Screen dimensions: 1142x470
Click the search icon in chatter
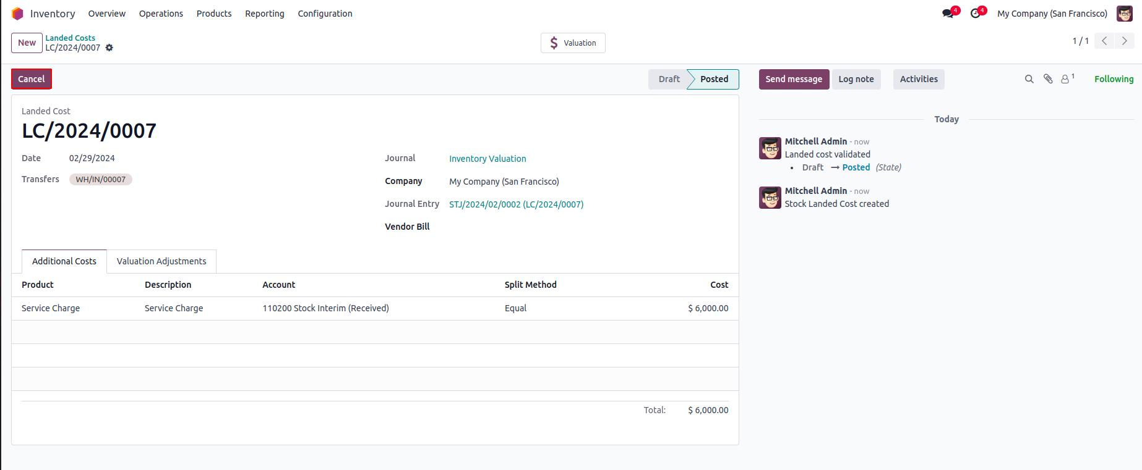(1029, 79)
